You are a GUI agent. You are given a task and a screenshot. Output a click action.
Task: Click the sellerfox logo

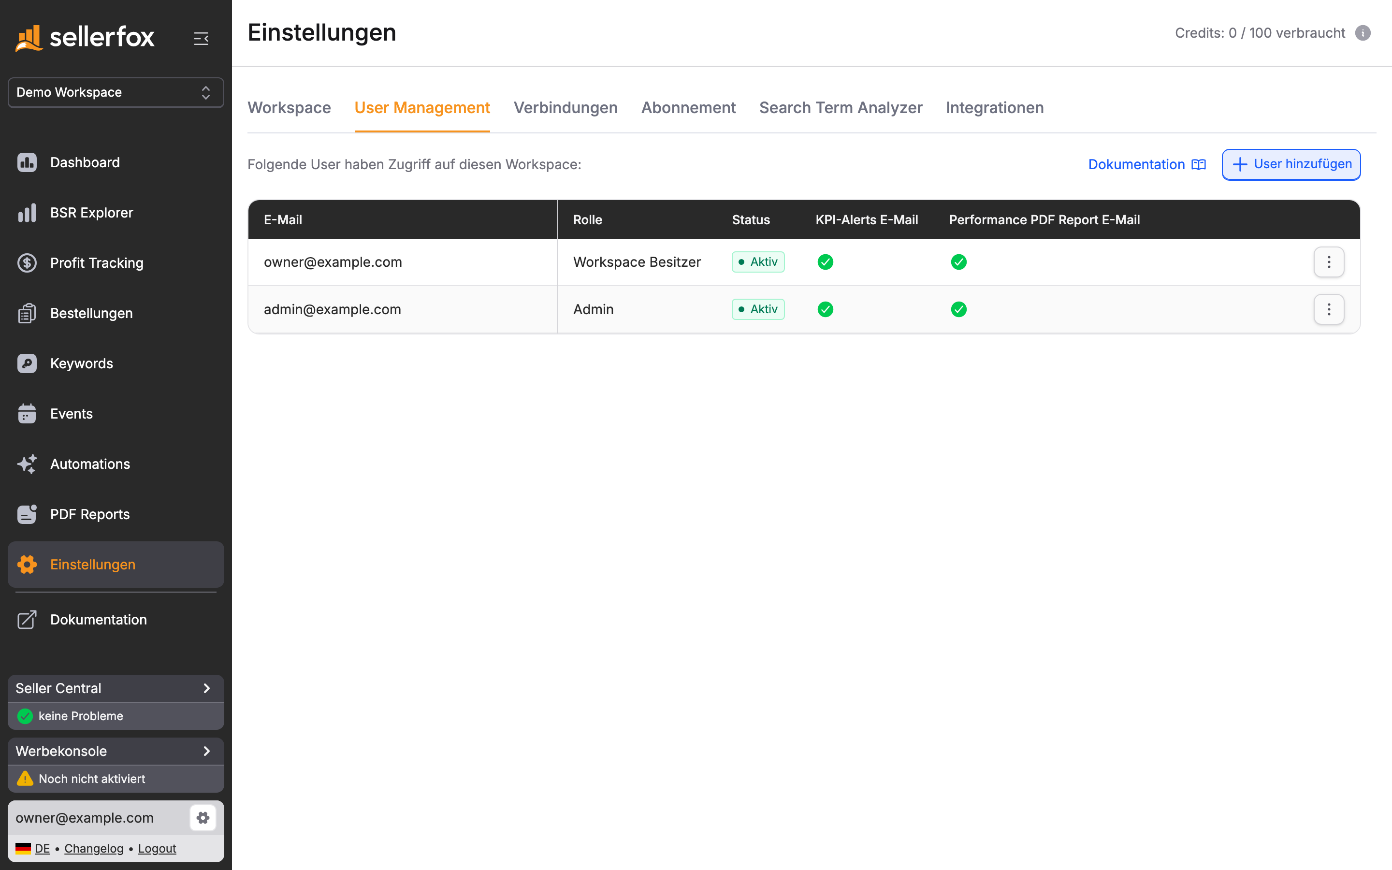pyautogui.click(x=85, y=37)
